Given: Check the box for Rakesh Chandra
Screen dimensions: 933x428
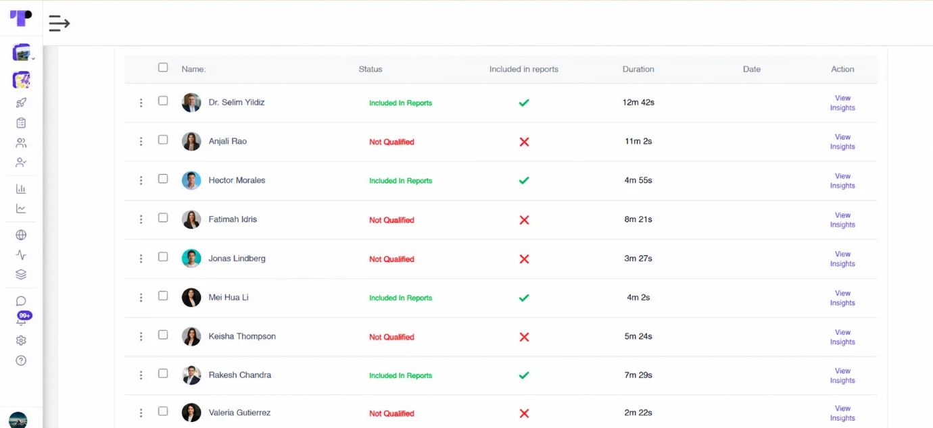Looking at the screenshot, I should pyautogui.click(x=163, y=373).
